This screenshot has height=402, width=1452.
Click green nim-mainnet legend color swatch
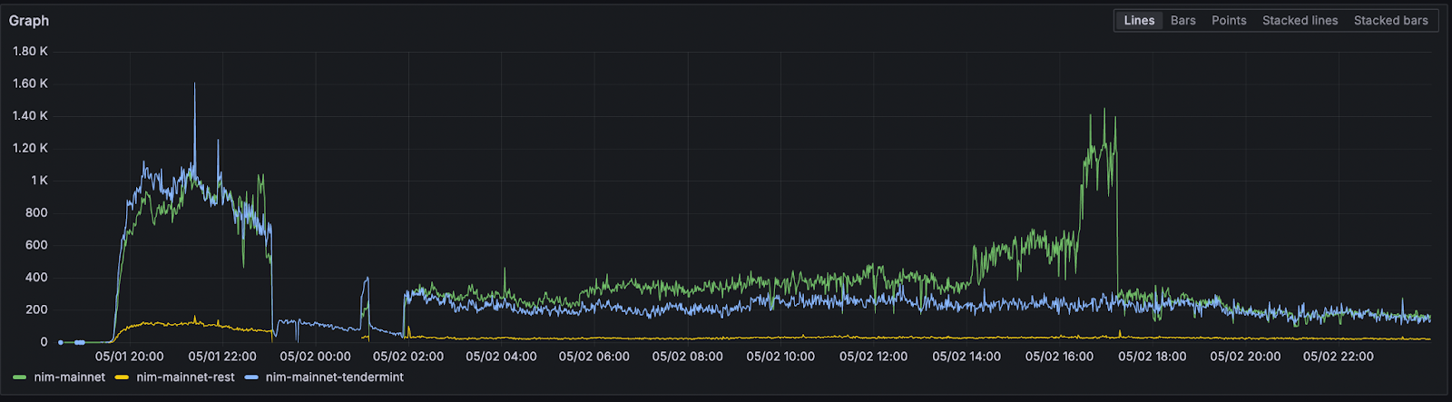[20, 377]
